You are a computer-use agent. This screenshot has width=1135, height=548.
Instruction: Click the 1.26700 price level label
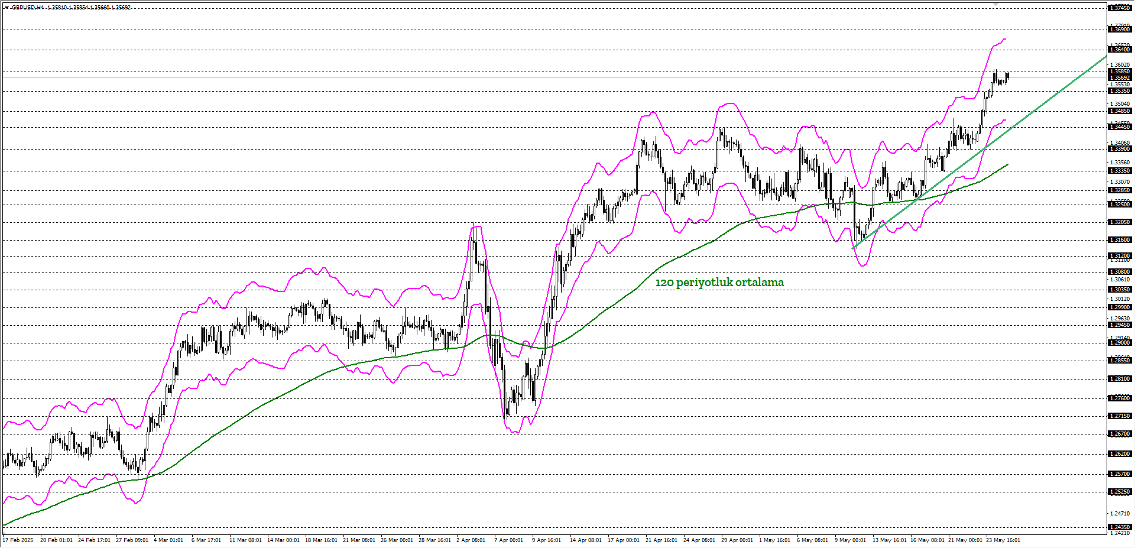[1120, 434]
